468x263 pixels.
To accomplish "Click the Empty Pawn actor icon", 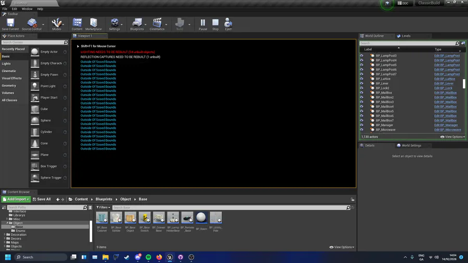I will point(35,74).
